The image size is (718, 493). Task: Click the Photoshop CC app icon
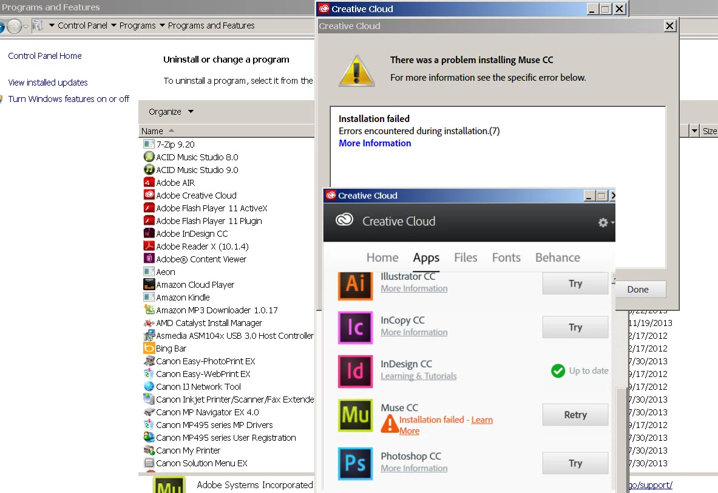[355, 463]
